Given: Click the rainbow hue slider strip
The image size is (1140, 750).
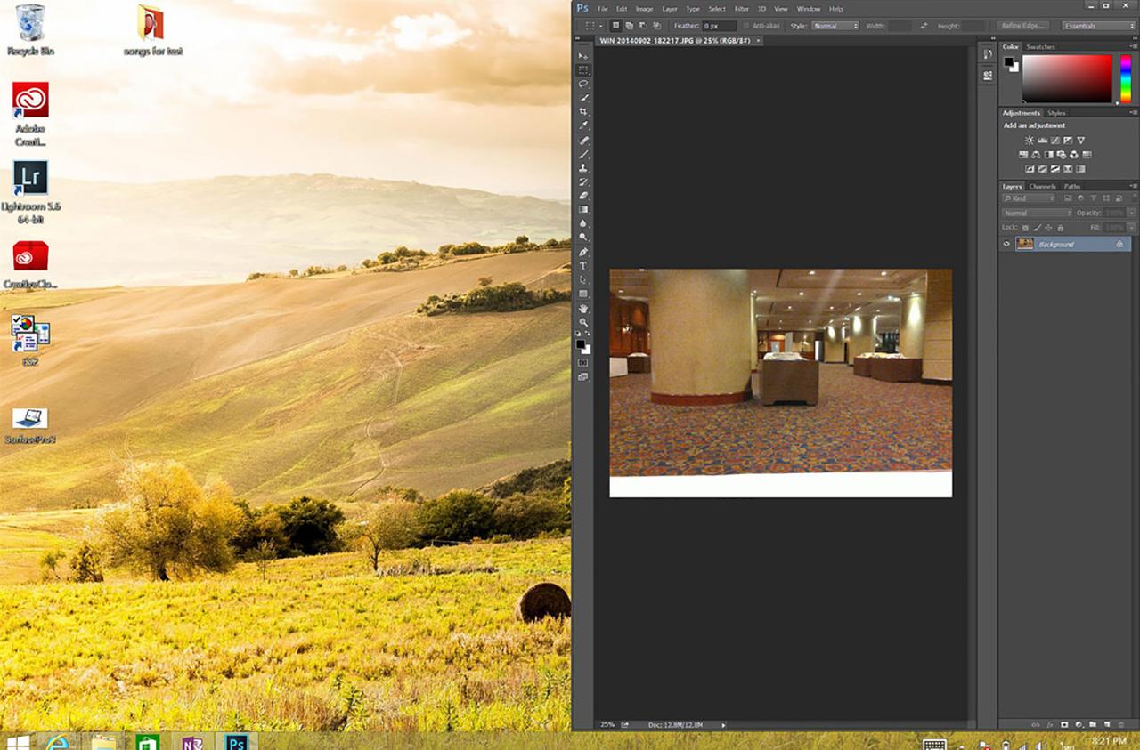Looking at the screenshot, I should pyautogui.click(x=1127, y=78).
